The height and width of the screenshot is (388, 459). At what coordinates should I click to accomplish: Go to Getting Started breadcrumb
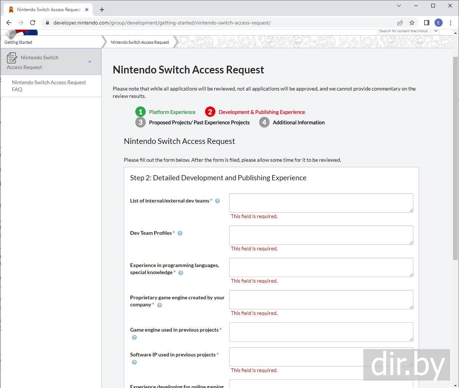pyautogui.click(x=18, y=42)
